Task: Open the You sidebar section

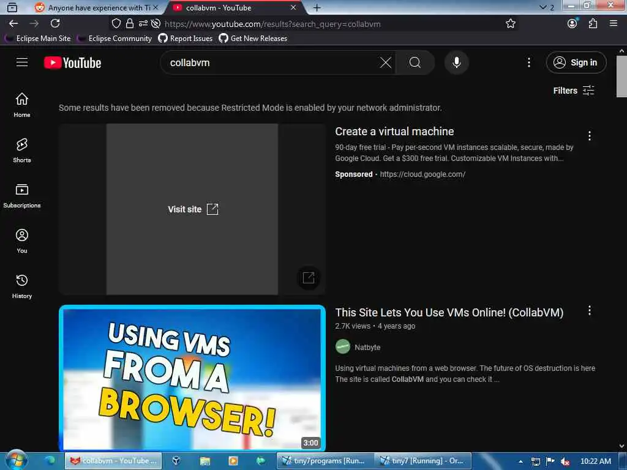Action: (22, 241)
